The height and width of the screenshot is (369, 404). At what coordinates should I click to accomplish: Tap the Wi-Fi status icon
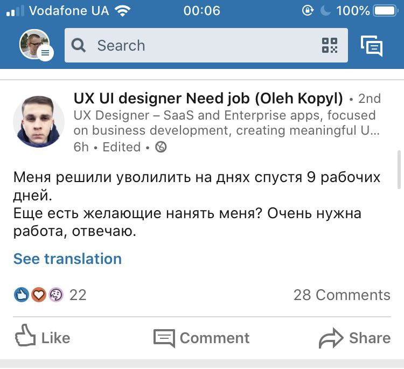tap(123, 11)
